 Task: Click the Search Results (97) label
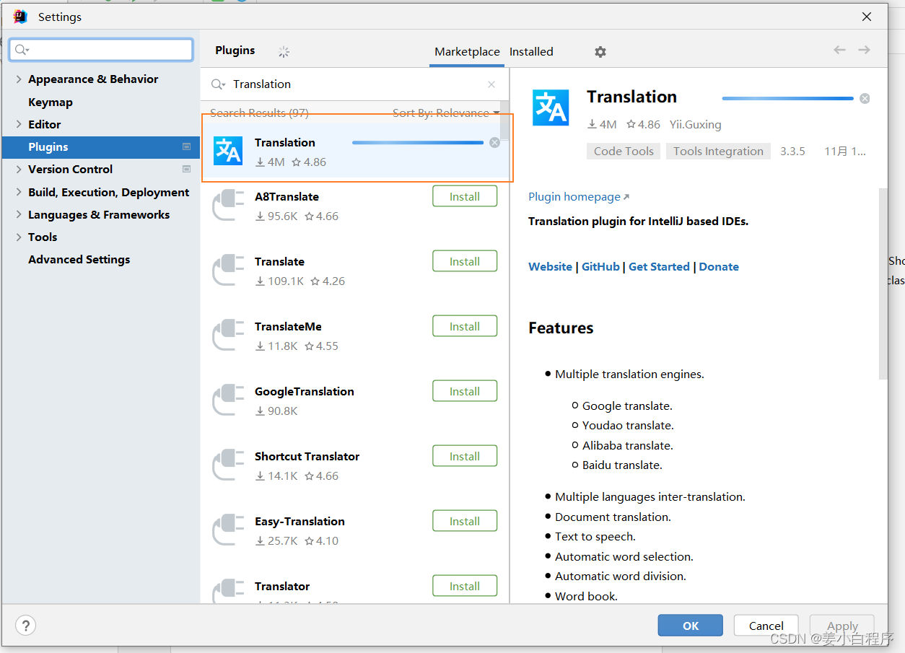259,113
